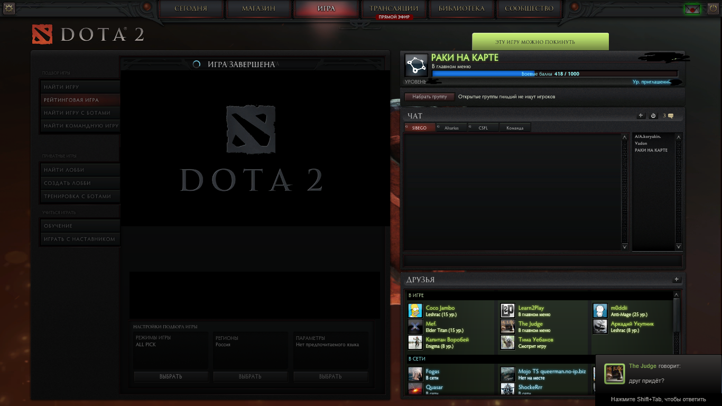The height and width of the screenshot is (406, 722).
Task: Select ОБУЧЕНИЕ menu item
Action: [80, 226]
